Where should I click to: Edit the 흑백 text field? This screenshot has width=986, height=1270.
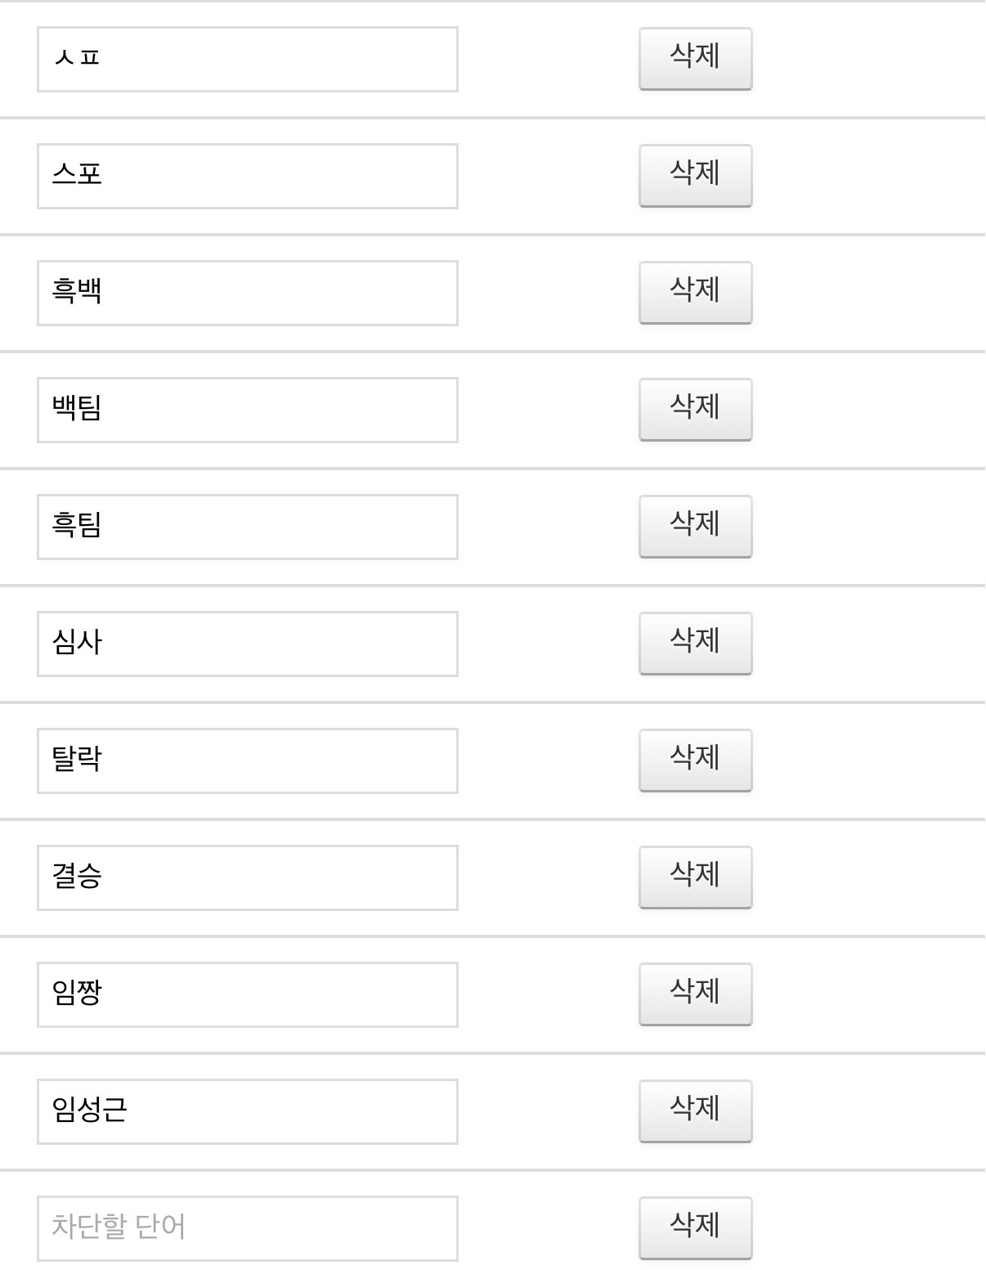coord(247,293)
